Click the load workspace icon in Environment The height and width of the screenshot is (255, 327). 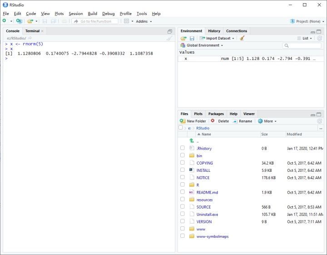[183, 38]
